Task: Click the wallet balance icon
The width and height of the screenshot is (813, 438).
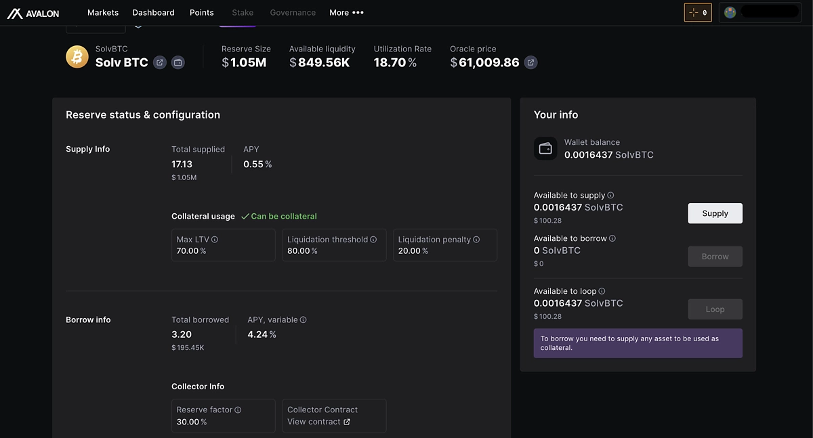Action: 545,148
